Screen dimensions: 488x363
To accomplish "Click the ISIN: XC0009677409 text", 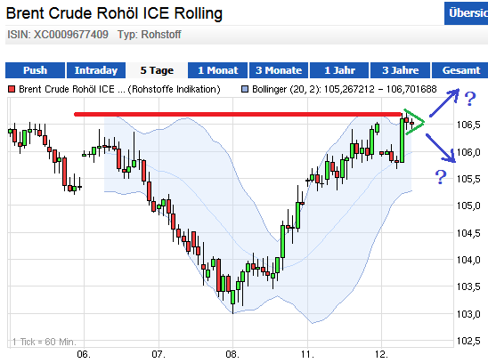I will [x=58, y=34].
